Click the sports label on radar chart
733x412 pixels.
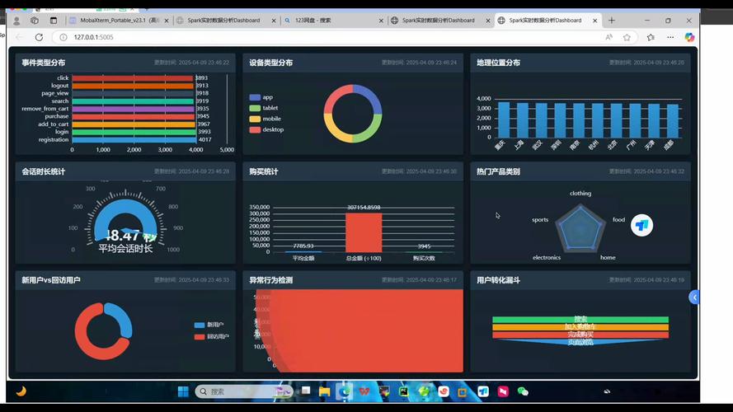pyautogui.click(x=540, y=219)
